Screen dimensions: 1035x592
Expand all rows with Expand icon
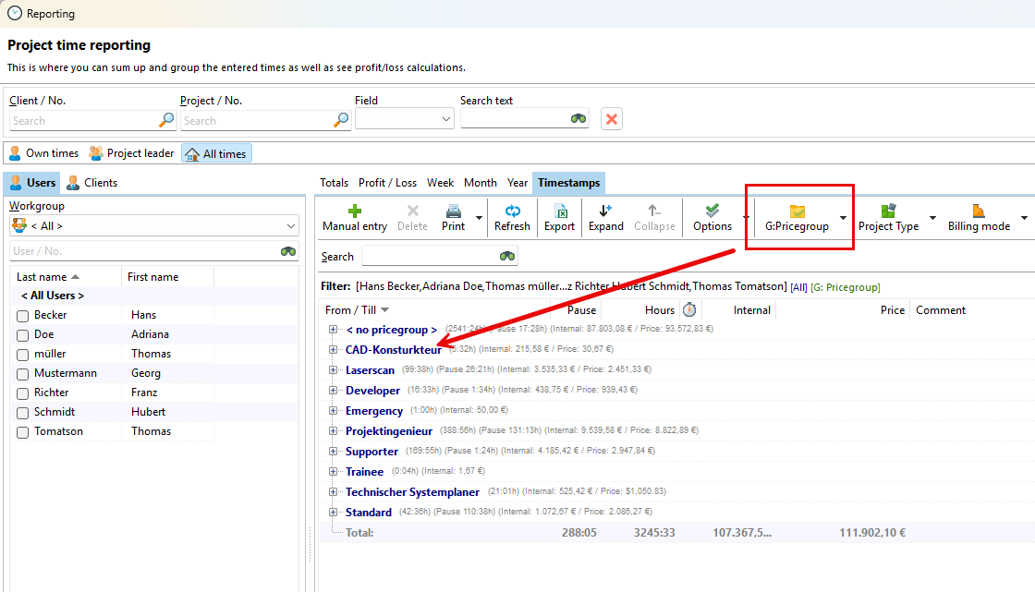point(605,211)
